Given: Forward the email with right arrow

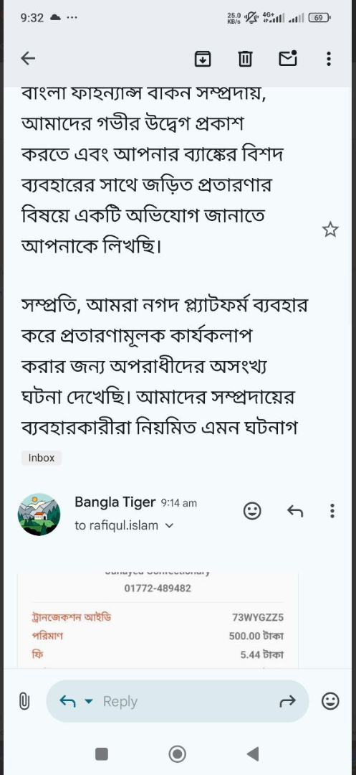Looking at the screenshot, I should [x=287, y=700].
